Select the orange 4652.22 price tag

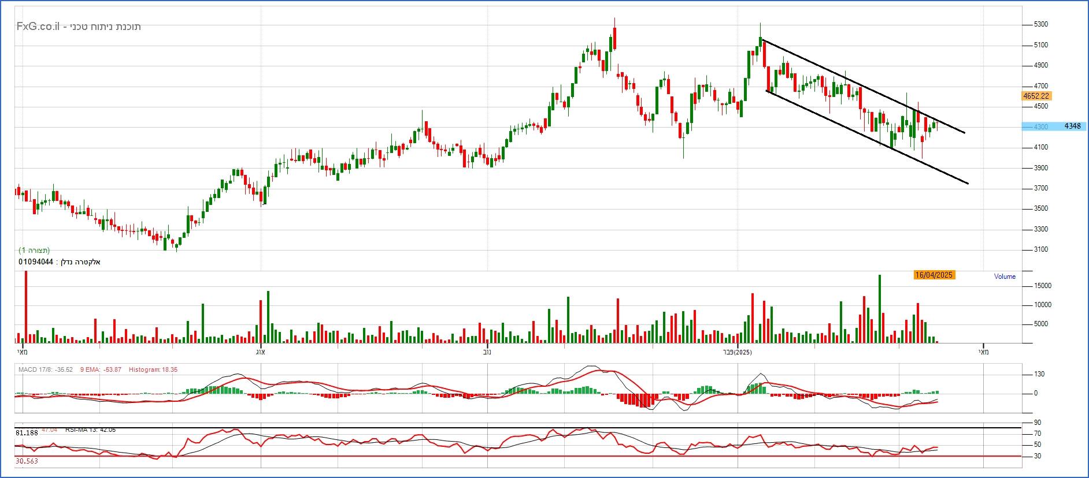(x=1036, y=96)
